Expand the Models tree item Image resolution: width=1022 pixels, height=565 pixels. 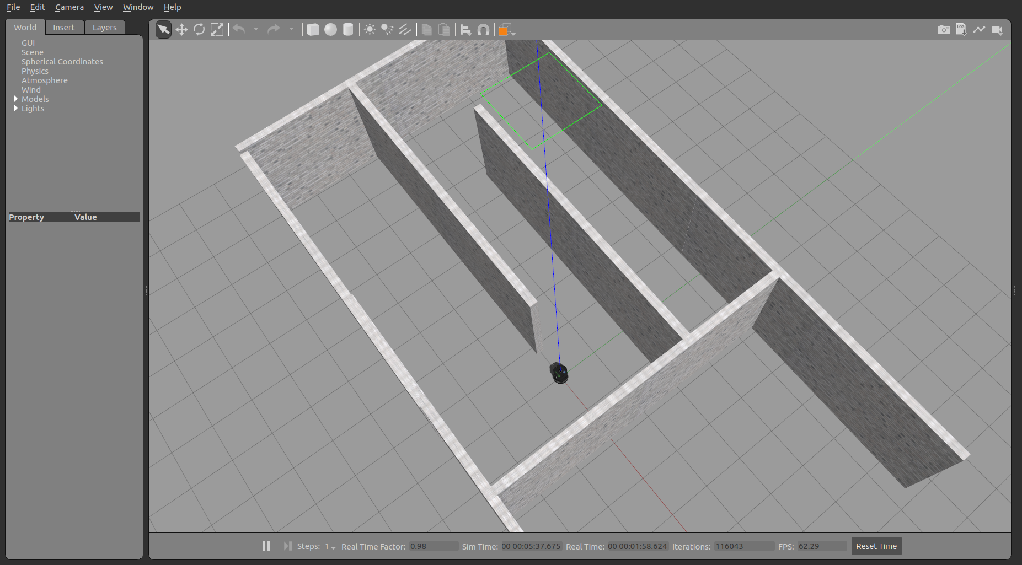[16, 99]
